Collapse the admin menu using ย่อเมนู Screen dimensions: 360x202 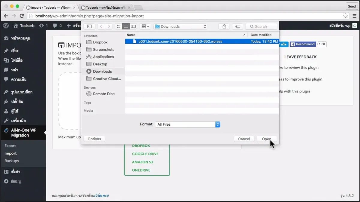coord(13,181)
